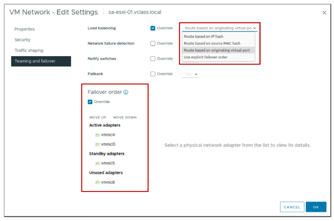334x221 pixels.
Task: Toggle the Load balancing Override checkbox
Action: [152, 28]
